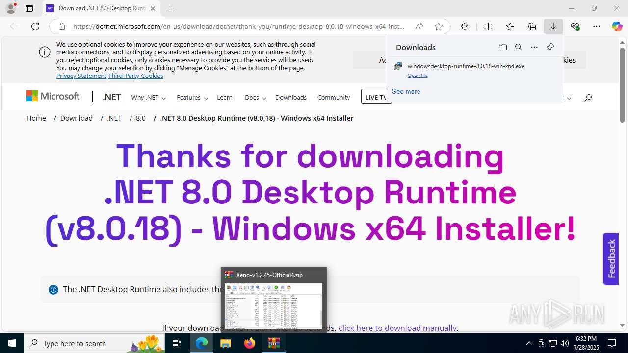
Task: Click Open file link under downloaded exe
Action: tap(418, 76)
